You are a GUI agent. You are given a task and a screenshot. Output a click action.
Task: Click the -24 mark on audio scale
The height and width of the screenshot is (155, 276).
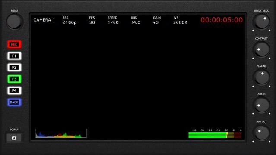tap(210, 130)
